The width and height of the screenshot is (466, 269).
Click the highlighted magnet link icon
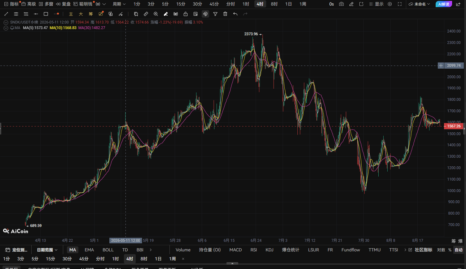[205, 14]
